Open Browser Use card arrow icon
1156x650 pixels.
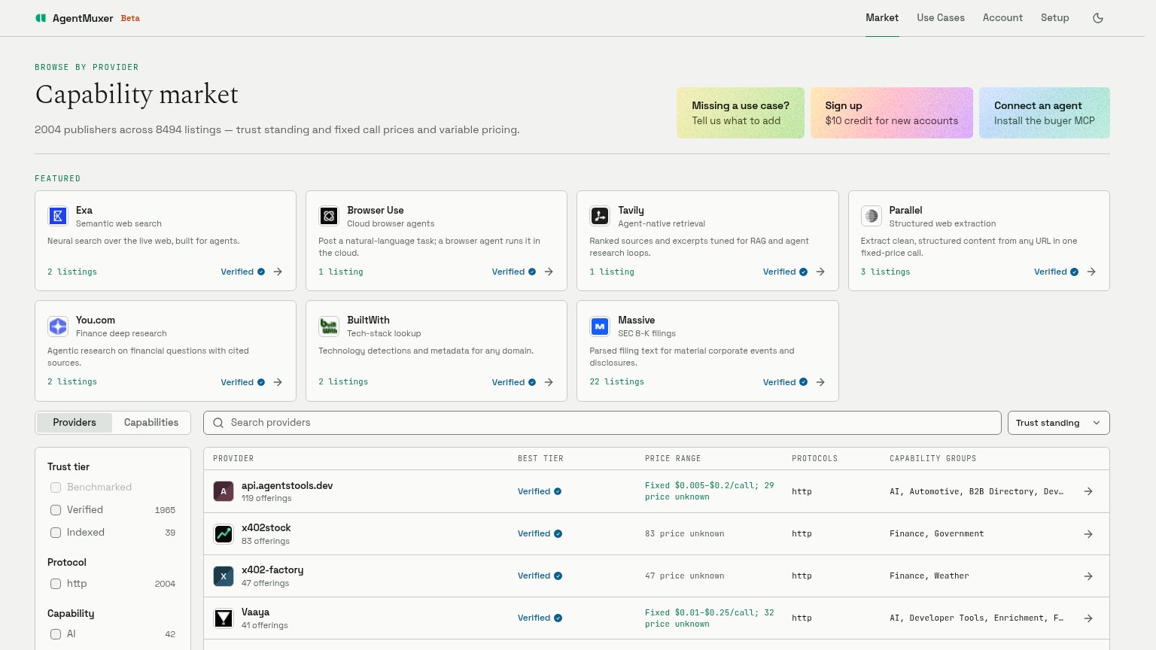pos(549,272)
